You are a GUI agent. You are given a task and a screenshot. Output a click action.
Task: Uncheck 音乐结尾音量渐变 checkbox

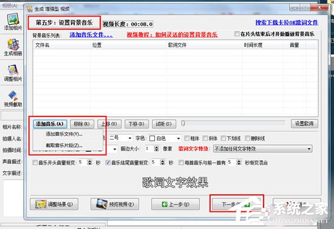[107, 163]
